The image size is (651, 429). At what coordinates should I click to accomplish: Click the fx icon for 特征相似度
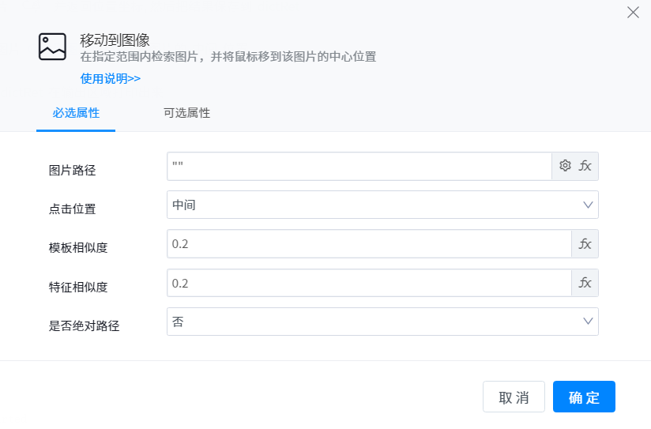(x=585, y=283)
